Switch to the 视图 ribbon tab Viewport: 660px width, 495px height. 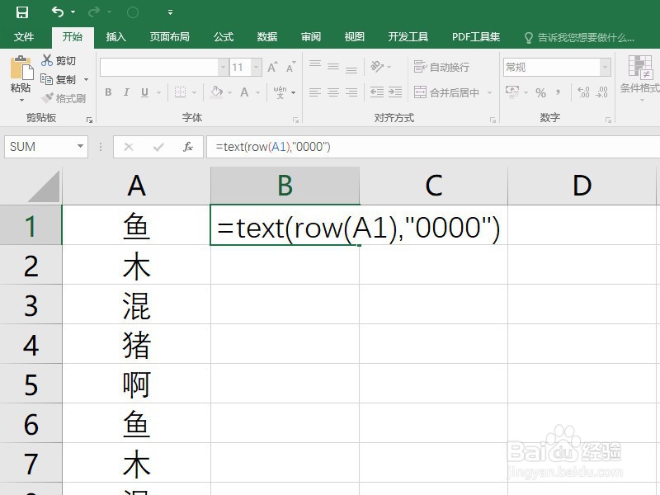tap(355, 37)
